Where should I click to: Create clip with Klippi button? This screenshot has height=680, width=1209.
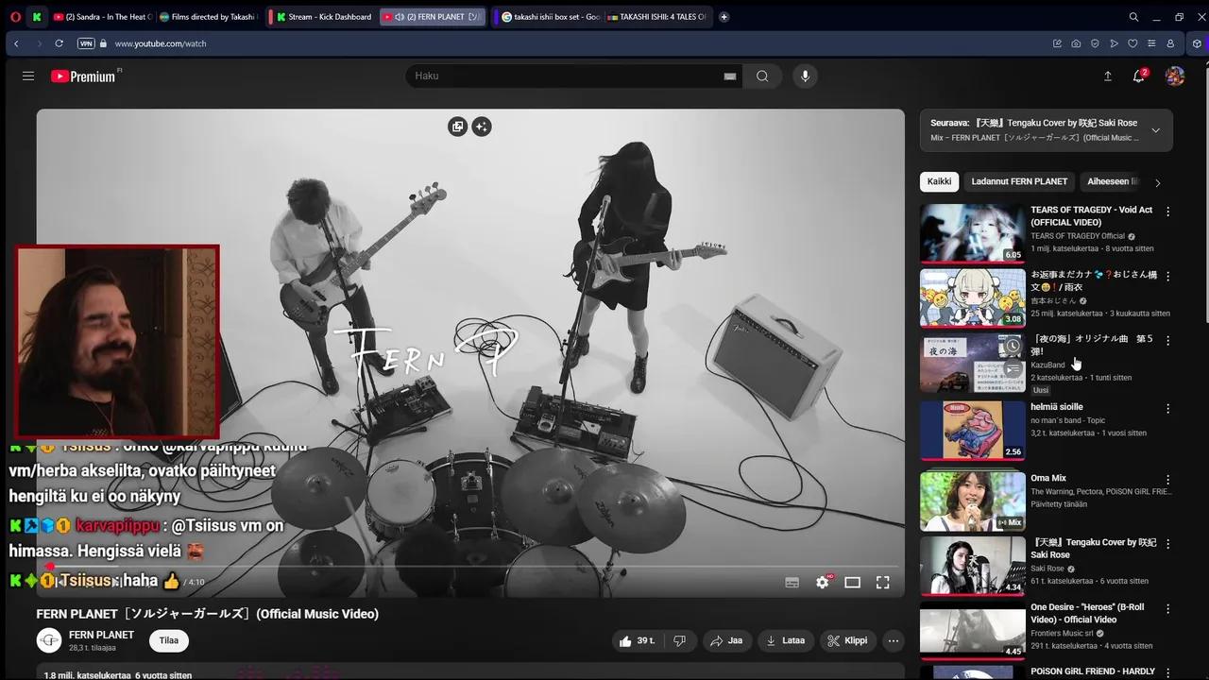[848, 640]
